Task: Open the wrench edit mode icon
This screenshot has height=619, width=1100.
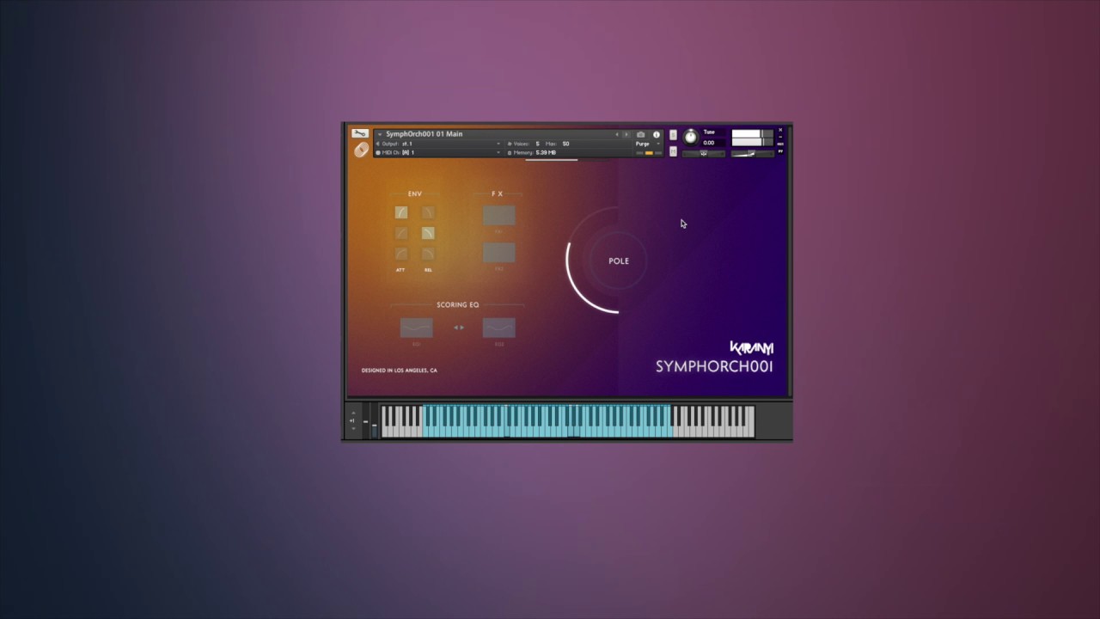Action: [359, 133]
